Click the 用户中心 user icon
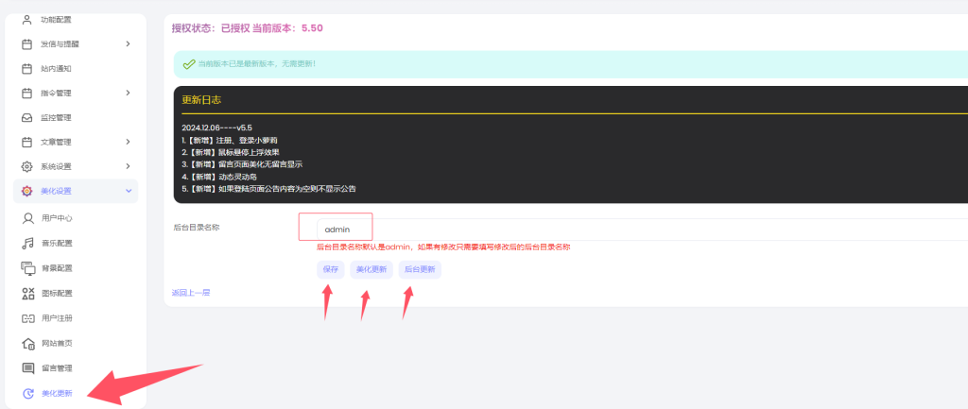968x409 pixels. click(27, 217)
